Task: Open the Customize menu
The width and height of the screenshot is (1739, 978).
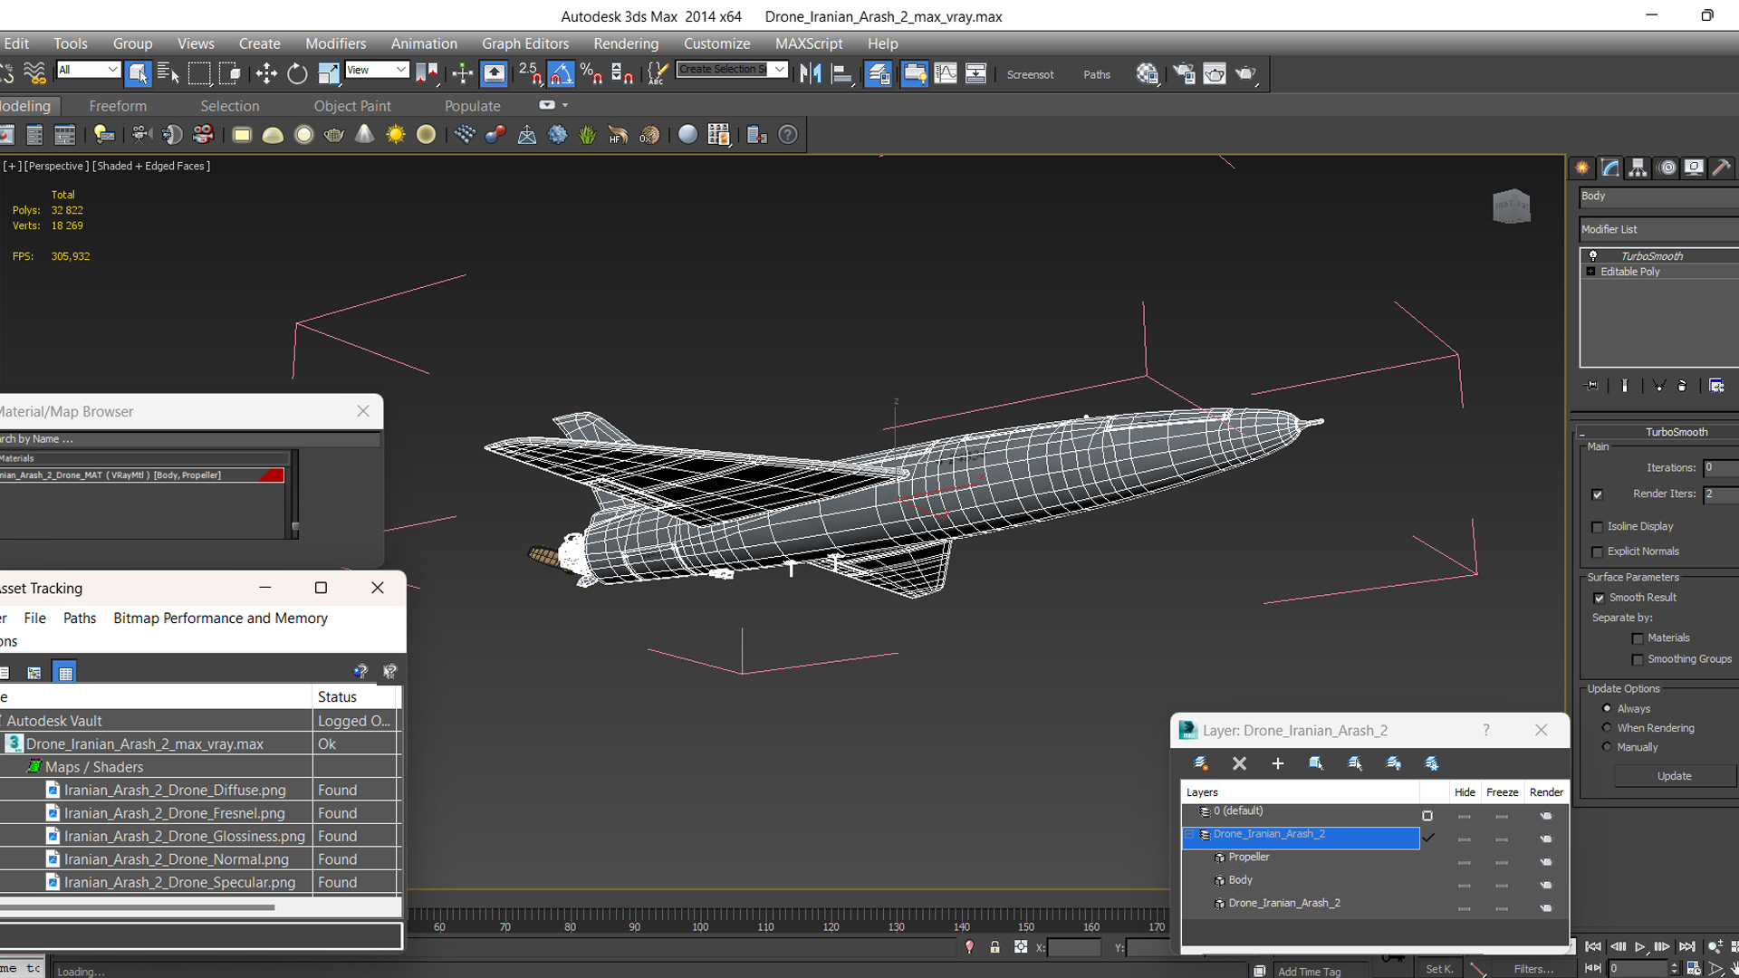Action: 716,43
